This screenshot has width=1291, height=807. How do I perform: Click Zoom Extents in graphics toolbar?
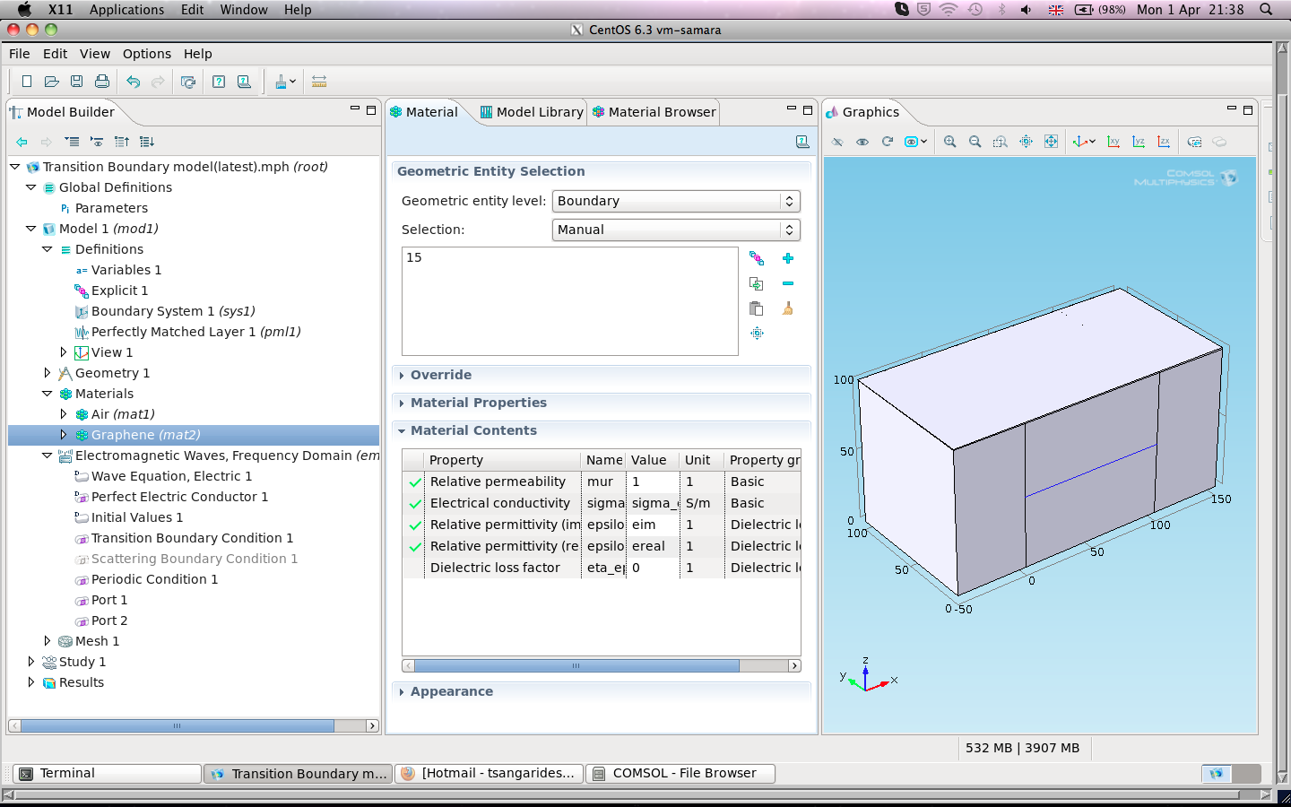[1051, 142]
